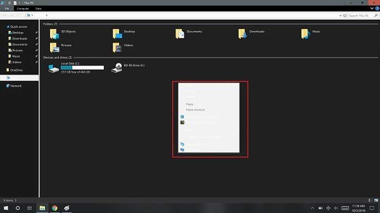Select Paste shortcut from the context menu
The image size is (380, 213).
click(195, 110)
